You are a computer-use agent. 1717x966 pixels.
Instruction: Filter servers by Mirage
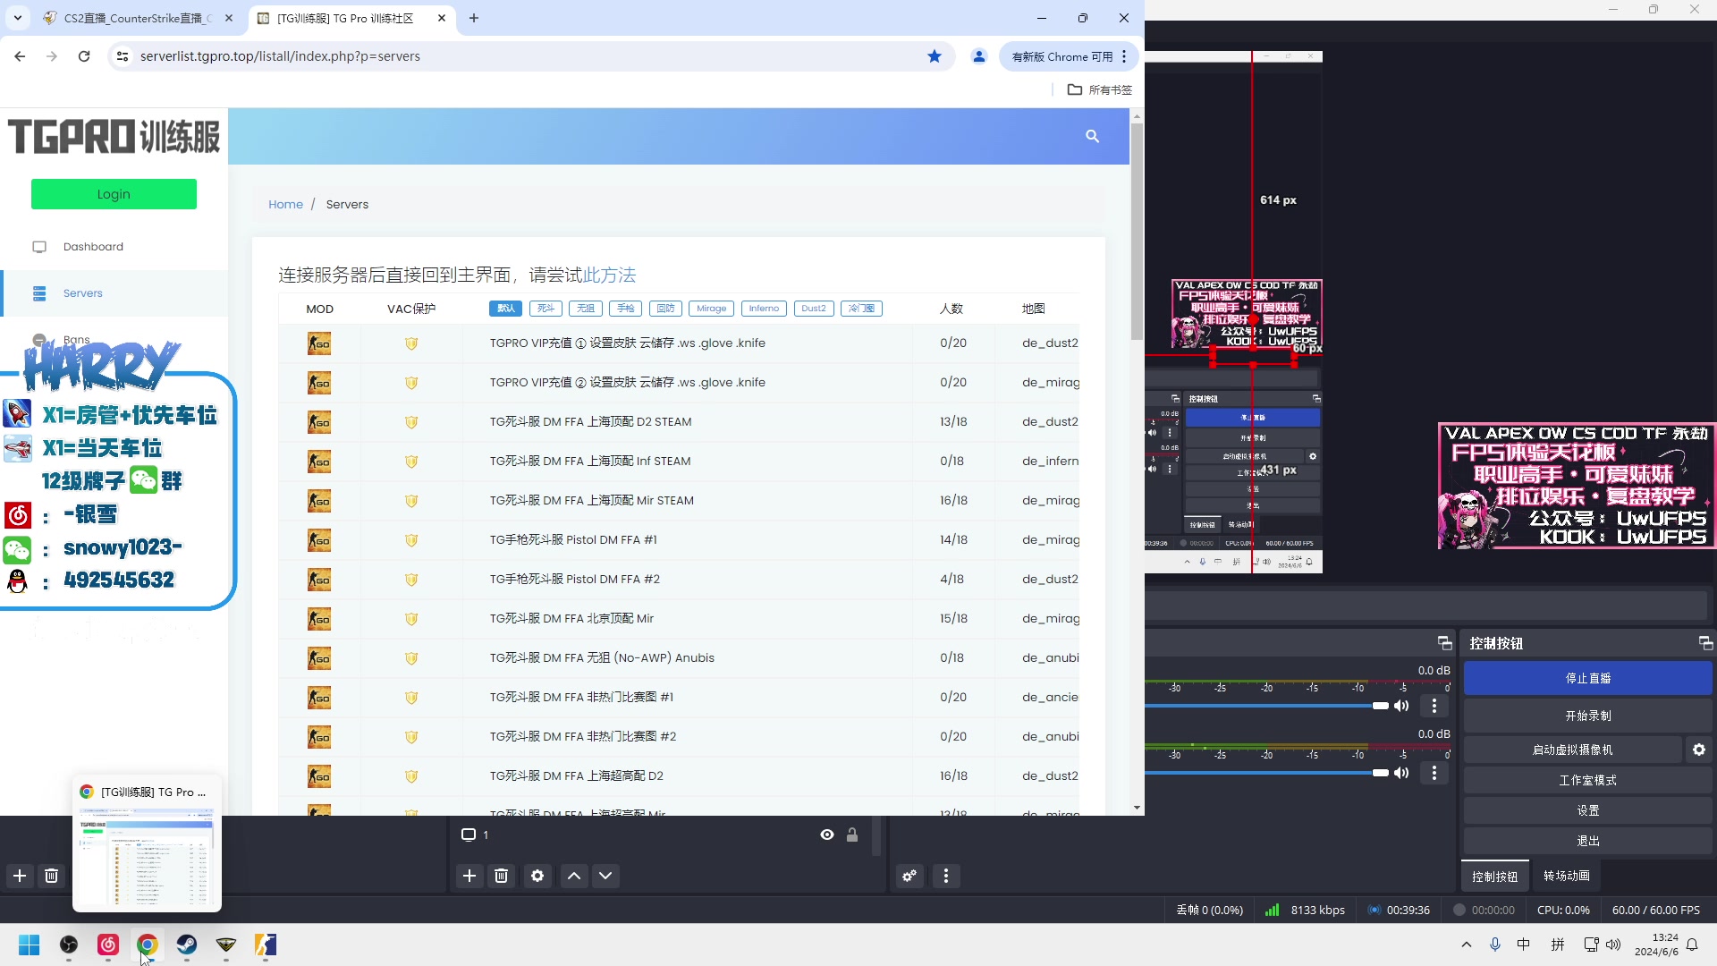click(712, 309)
